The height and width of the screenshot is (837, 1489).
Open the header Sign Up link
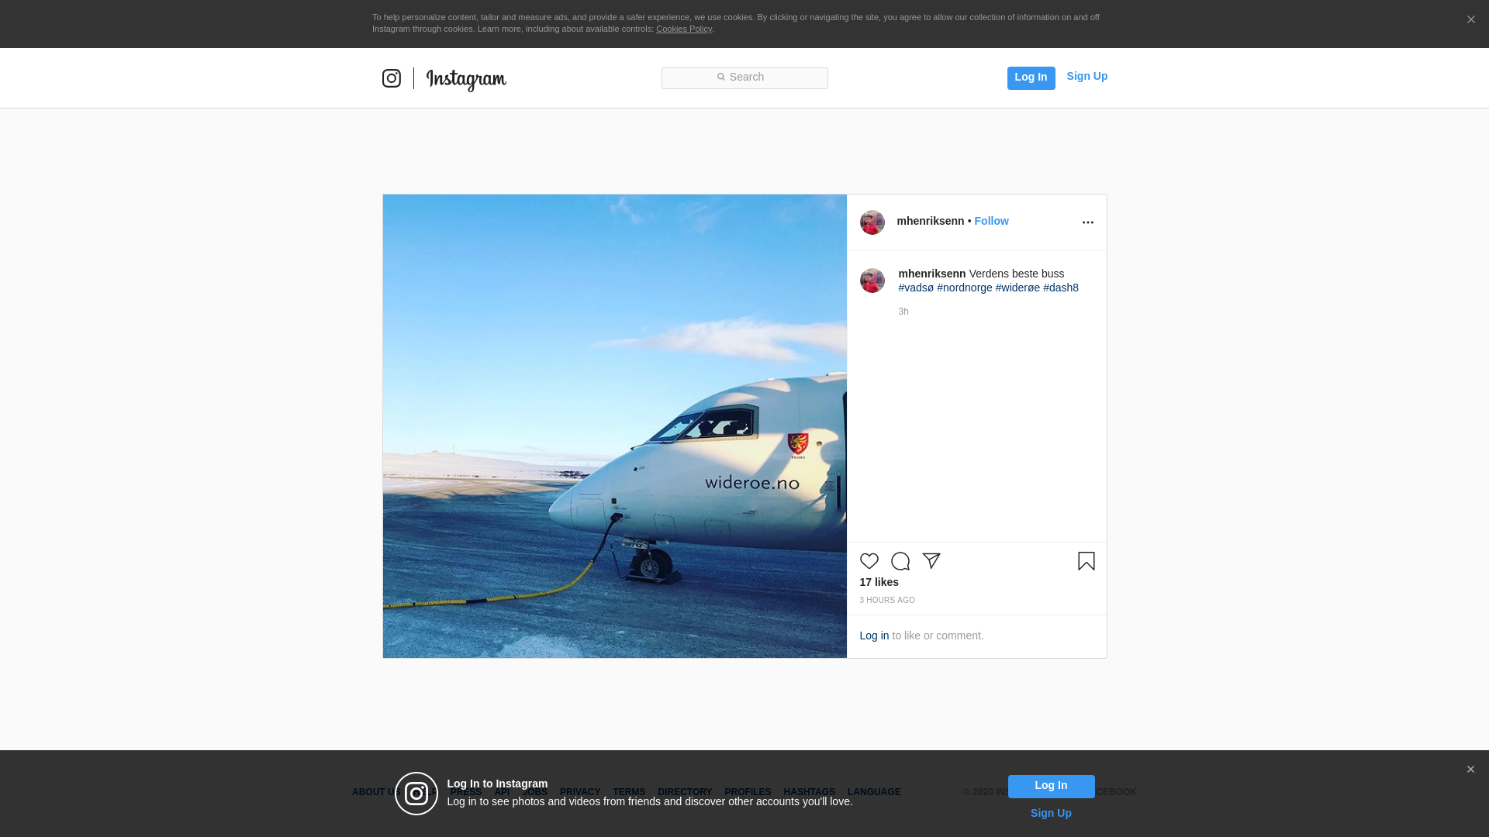tap(1087, 76)
